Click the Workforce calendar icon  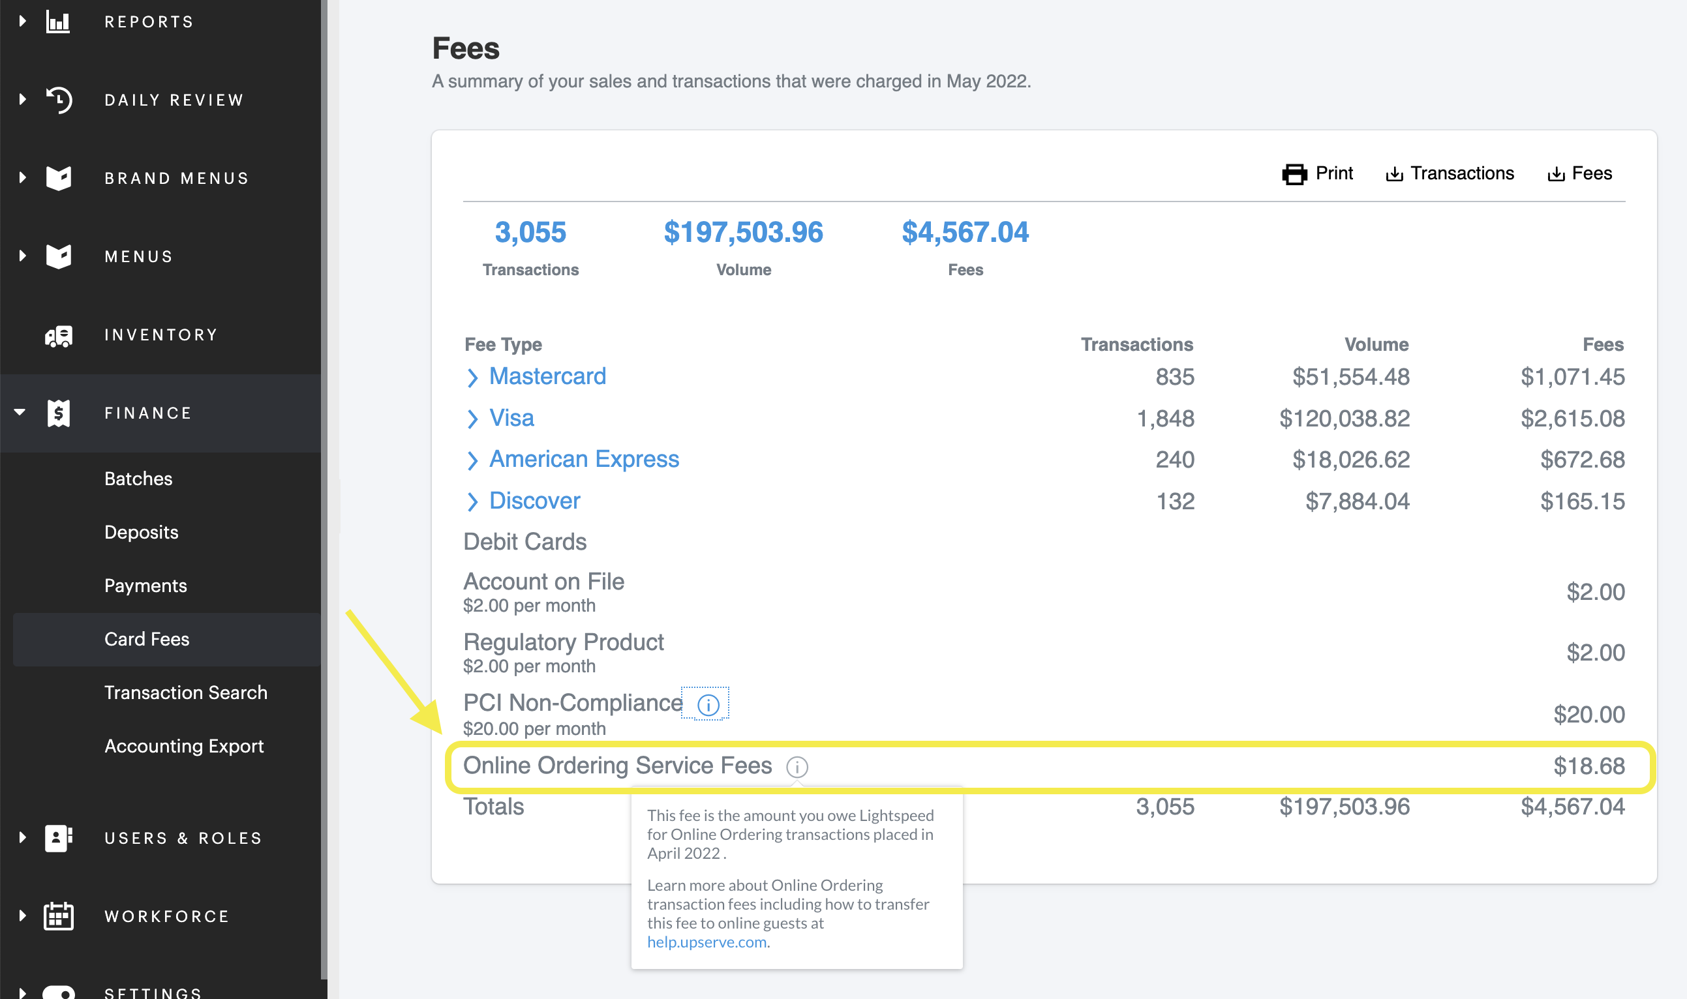point(59,917)
